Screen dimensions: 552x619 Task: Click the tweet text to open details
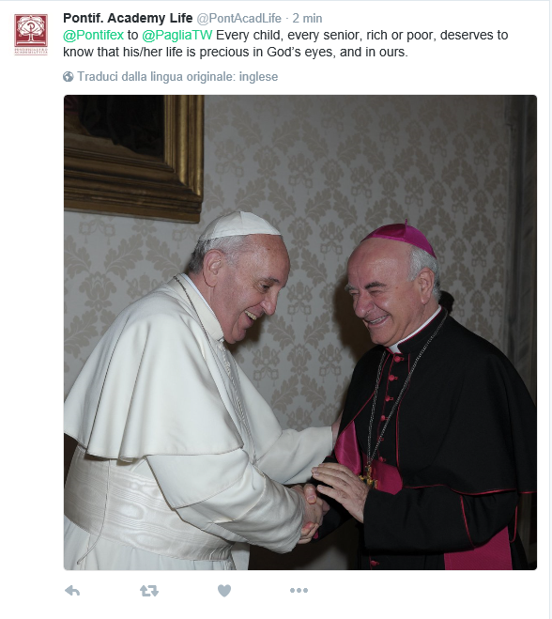(285, 43)
